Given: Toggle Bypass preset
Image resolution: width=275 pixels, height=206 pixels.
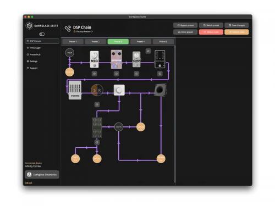Looking at the screenshot, I should coord(185,25).
